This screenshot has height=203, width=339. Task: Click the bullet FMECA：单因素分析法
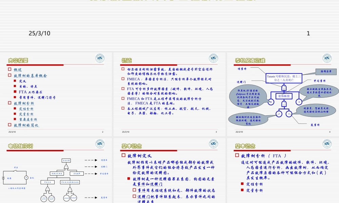point(169,81)
